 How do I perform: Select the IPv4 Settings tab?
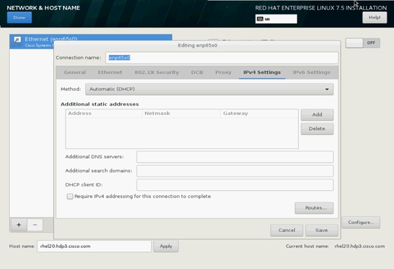[x=262, y=72]
